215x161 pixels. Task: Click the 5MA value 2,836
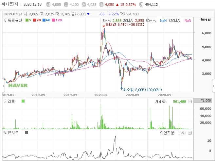[117, 21]
